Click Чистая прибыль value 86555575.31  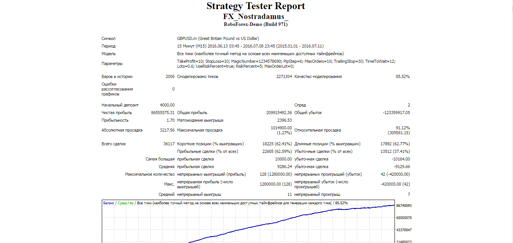point(163,113)
